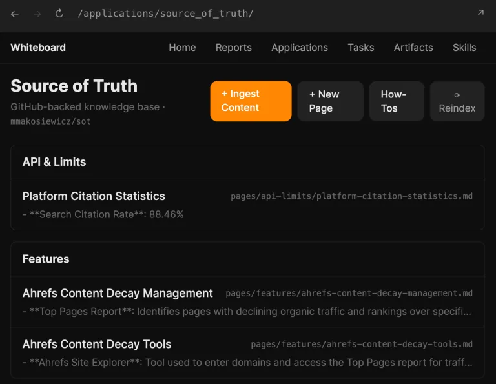Open page externally with arrow icon
Viewport: 496px width, 384px height.
click(480, 13)
